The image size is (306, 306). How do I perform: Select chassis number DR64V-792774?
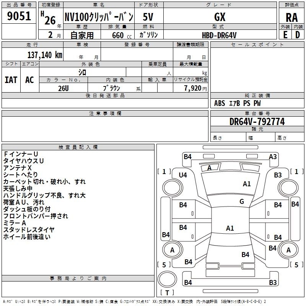[257, 122]
